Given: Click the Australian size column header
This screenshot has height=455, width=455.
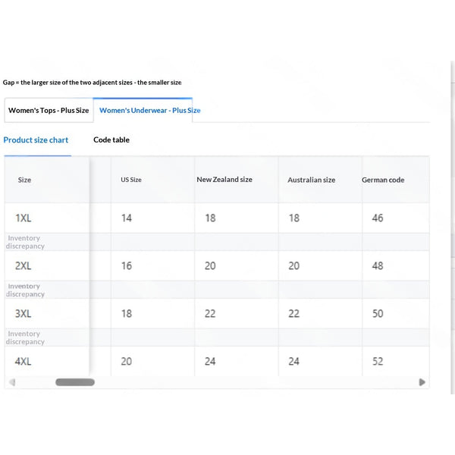Looking at the screenshot, I should click(x=312, y=180).
